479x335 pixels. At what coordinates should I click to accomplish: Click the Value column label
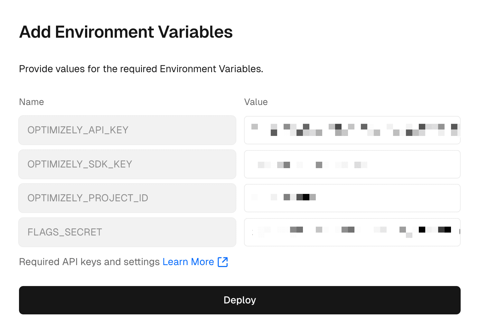pyautogui.click(x=256, y=102)
